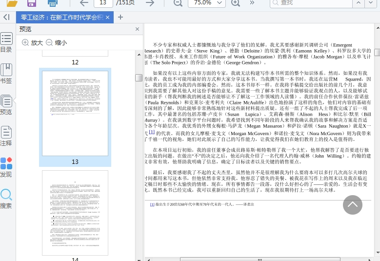The image size is (380, 261).
Task: Click the open file folder icon
Action: coord(12,3)
